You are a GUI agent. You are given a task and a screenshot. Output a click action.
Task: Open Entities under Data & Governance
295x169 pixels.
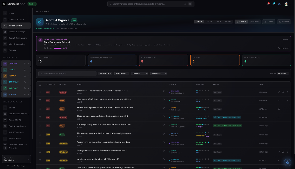16,107
